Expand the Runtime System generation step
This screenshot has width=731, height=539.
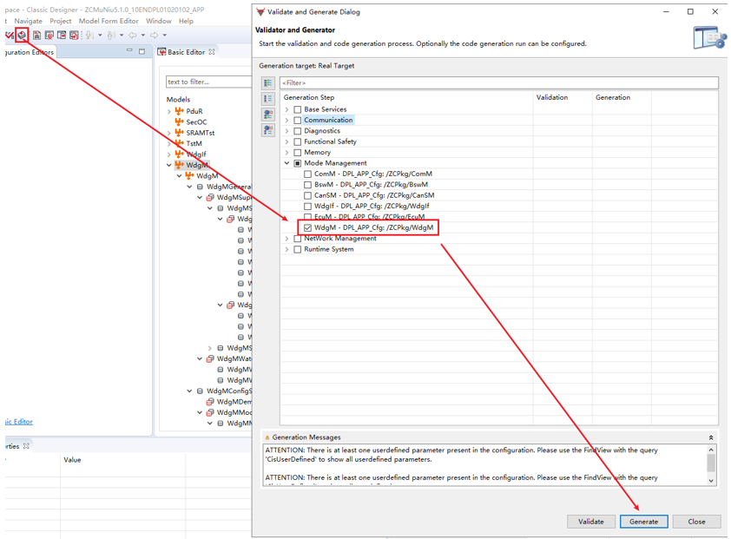click(x=287, y=249)
